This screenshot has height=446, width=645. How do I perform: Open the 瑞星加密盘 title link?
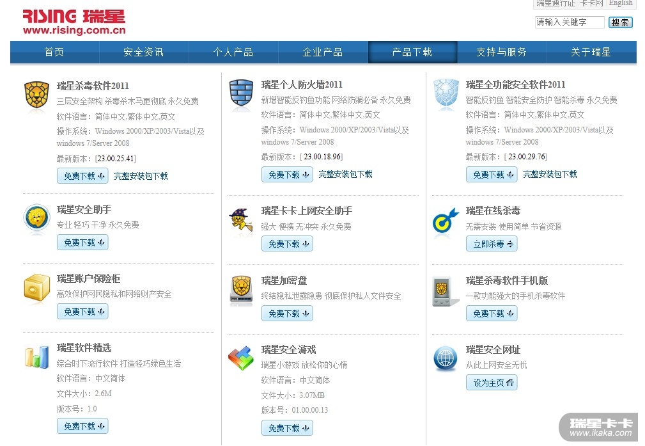[x=284, y=280]
